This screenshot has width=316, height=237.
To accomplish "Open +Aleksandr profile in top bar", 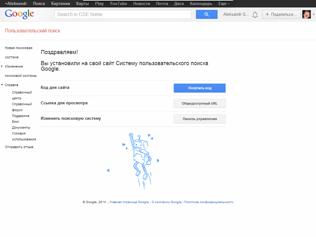I will 16,4.
